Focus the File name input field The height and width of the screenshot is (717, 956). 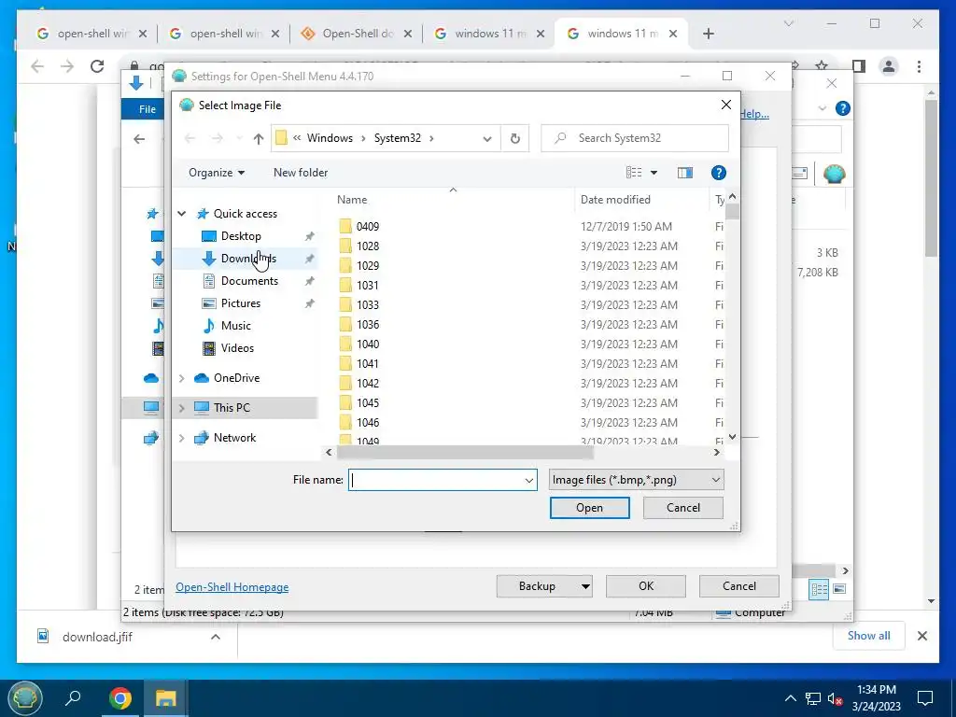tap(437, 480)
